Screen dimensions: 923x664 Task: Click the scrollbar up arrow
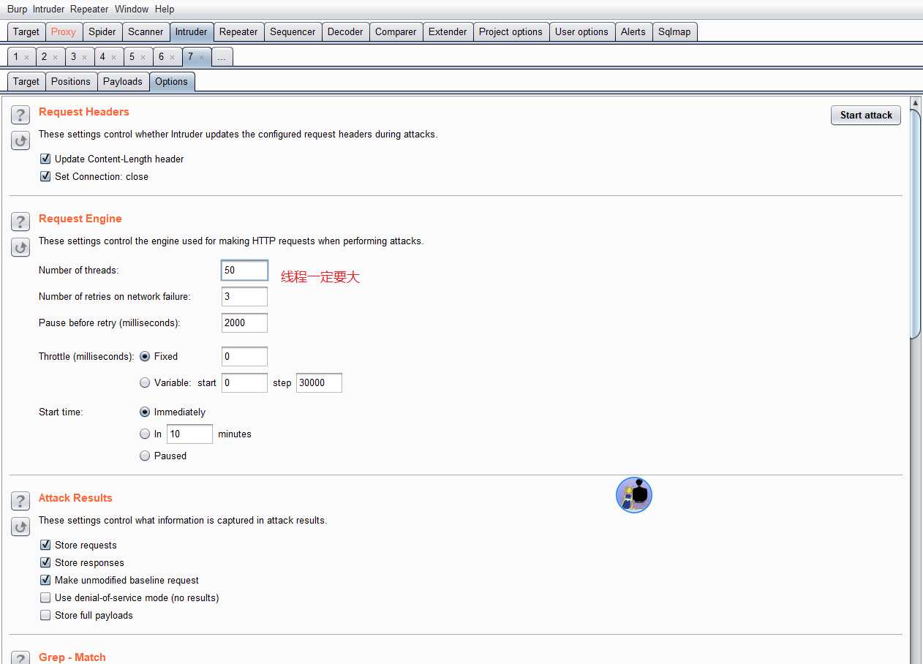pos(915,103)
